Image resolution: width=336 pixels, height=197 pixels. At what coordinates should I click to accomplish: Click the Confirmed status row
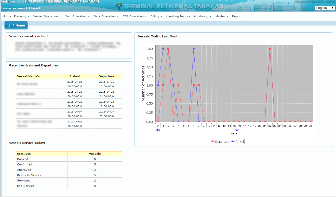click(69, 164)
